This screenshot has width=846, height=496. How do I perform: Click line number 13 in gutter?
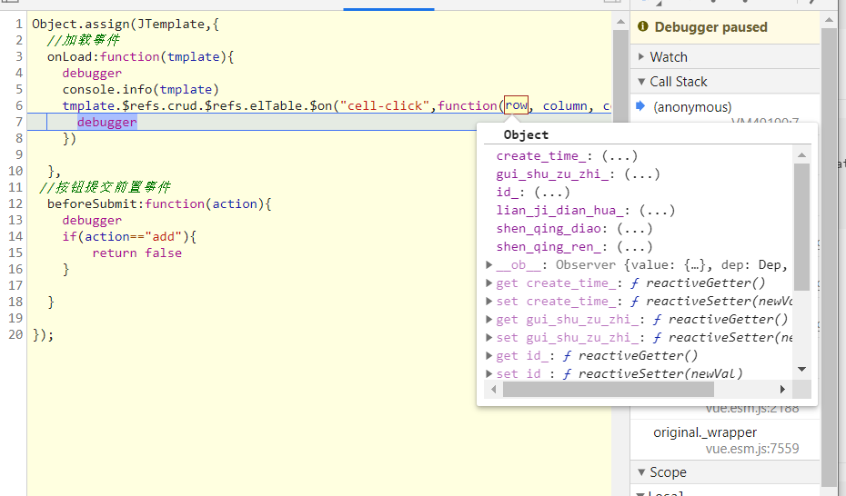click(15, 221)
